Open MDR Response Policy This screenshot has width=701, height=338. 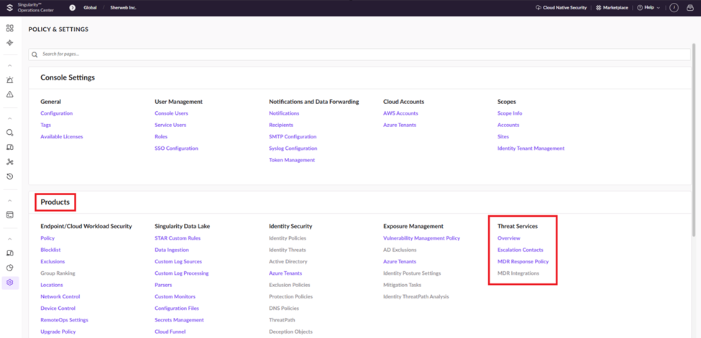coord(523,262)
